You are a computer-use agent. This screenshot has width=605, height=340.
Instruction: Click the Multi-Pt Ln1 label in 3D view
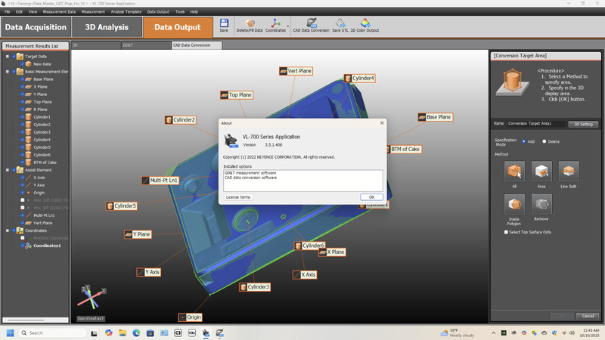point(160,180)
